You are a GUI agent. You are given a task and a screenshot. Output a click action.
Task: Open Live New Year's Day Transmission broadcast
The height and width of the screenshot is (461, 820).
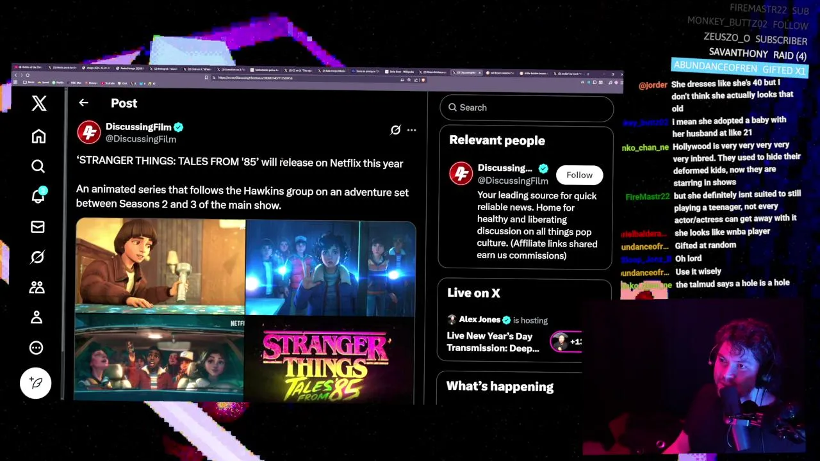pos(493,342)
